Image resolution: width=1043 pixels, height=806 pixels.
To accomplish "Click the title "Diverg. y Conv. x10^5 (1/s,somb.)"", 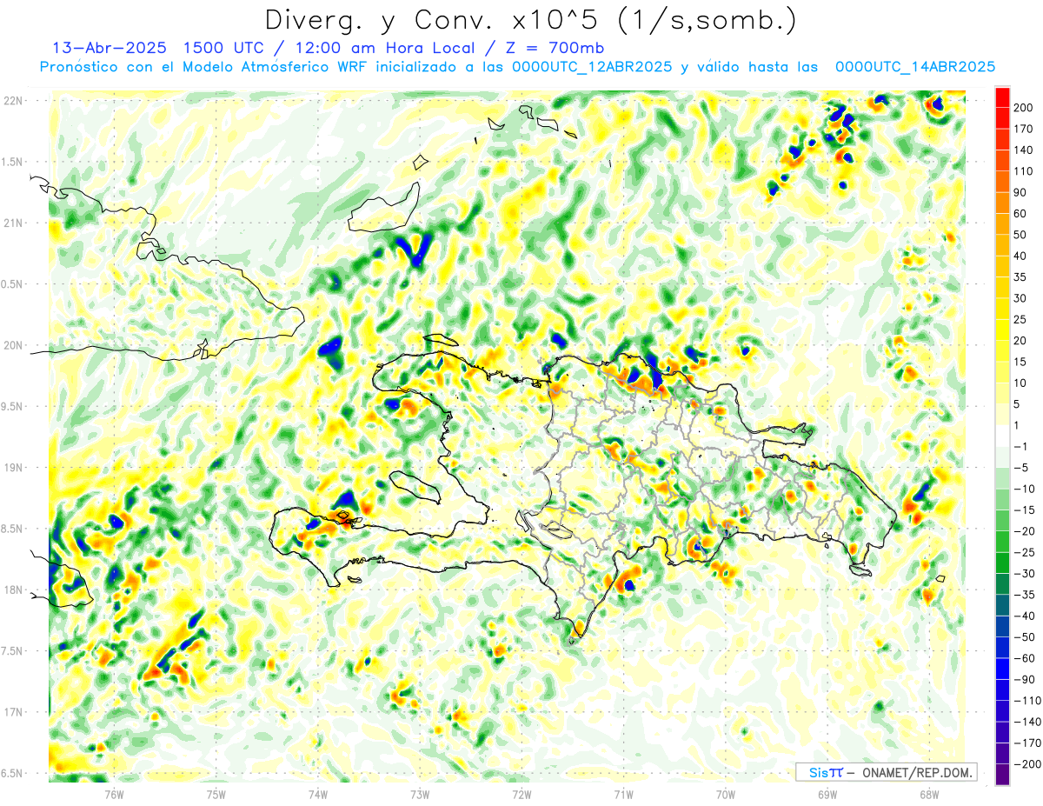I will click(x=530, y=19).
